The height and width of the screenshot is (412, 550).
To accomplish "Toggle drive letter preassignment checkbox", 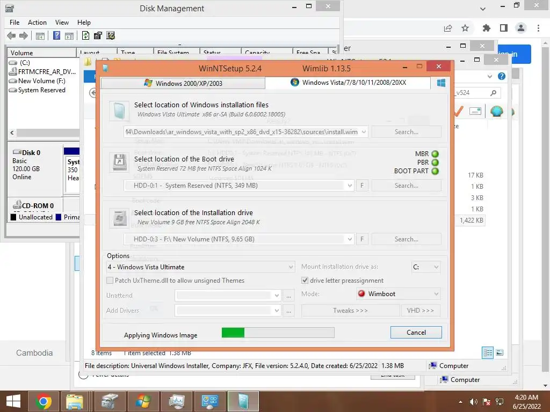I will 305,280.
